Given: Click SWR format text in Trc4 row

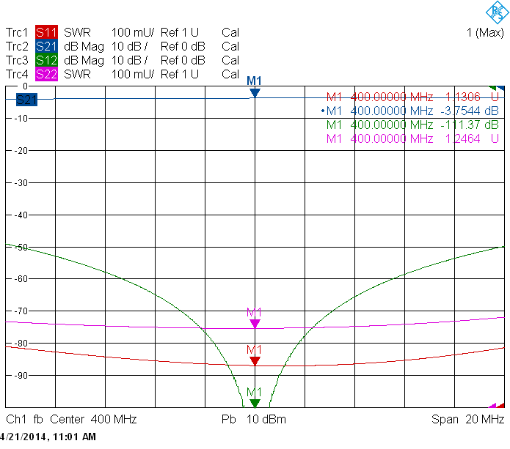Looking at the screenshot, I should pyautogui.click(x=77, y=75).
